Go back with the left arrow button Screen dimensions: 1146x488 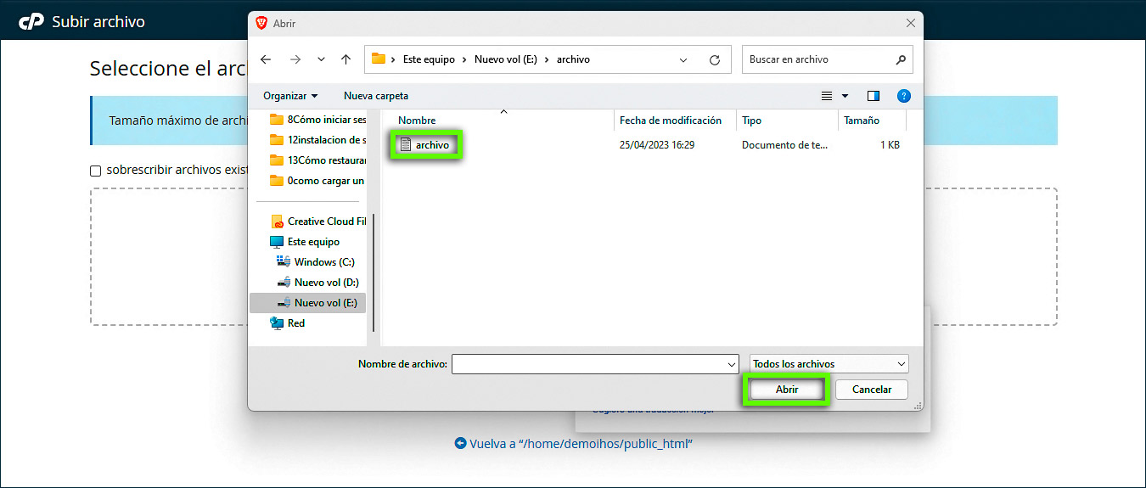[266, 59]
